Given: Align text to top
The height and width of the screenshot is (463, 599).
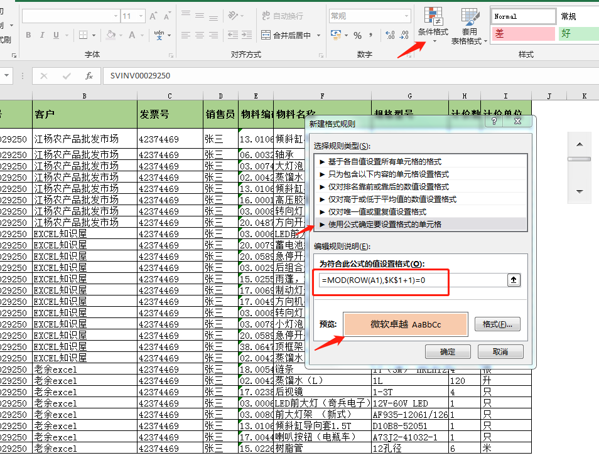Looking at the screenshot, I should click(186, 15).
